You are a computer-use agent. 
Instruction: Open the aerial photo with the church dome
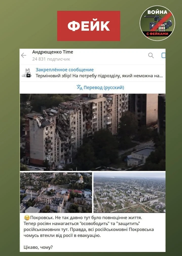tap(56, 193)
